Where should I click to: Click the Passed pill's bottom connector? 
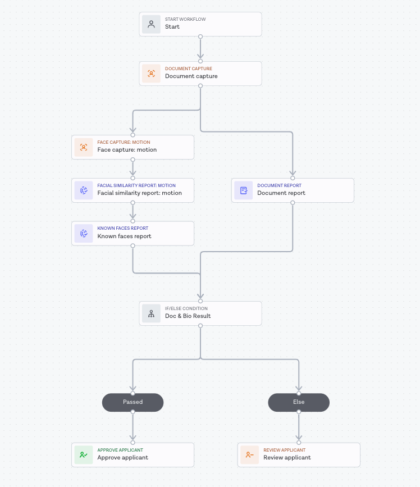(133, 412)
